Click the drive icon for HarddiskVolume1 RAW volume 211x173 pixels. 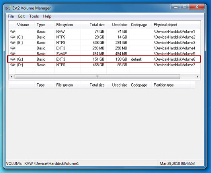13,31
